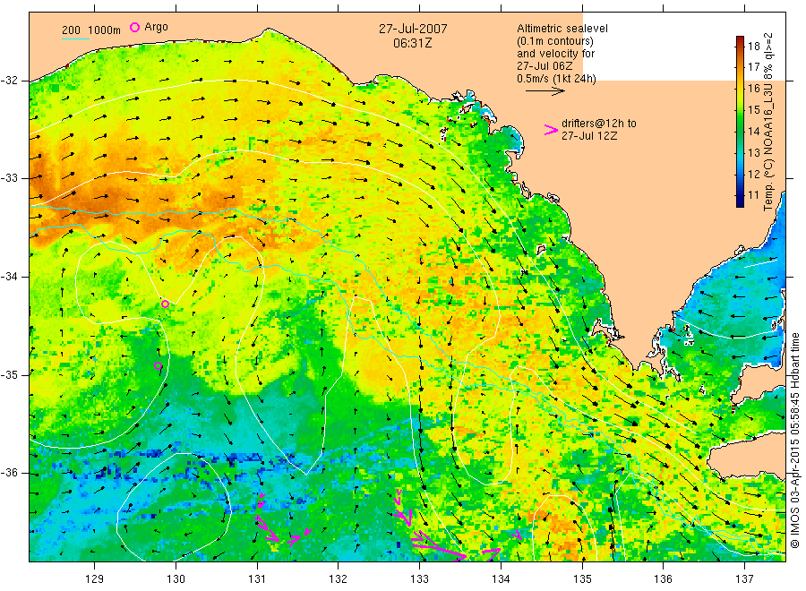806x591 pixels.
Task: Click the color bar value '14'
Action: 753,131
